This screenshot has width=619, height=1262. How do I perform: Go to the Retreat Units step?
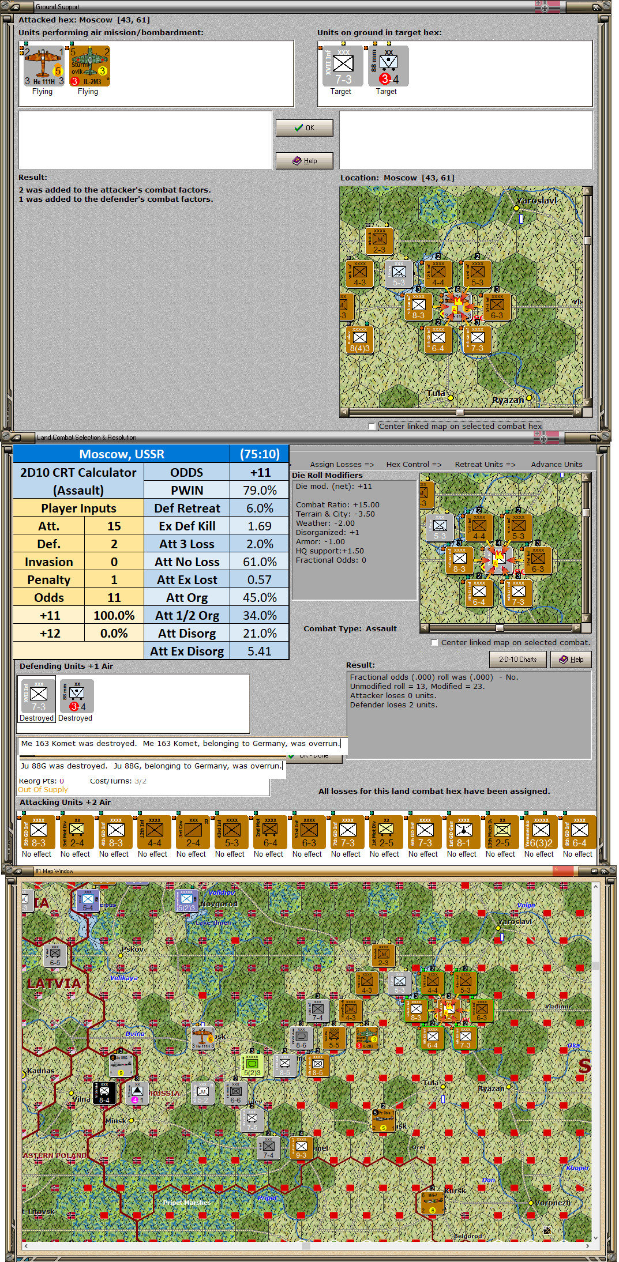click(485, 465)
